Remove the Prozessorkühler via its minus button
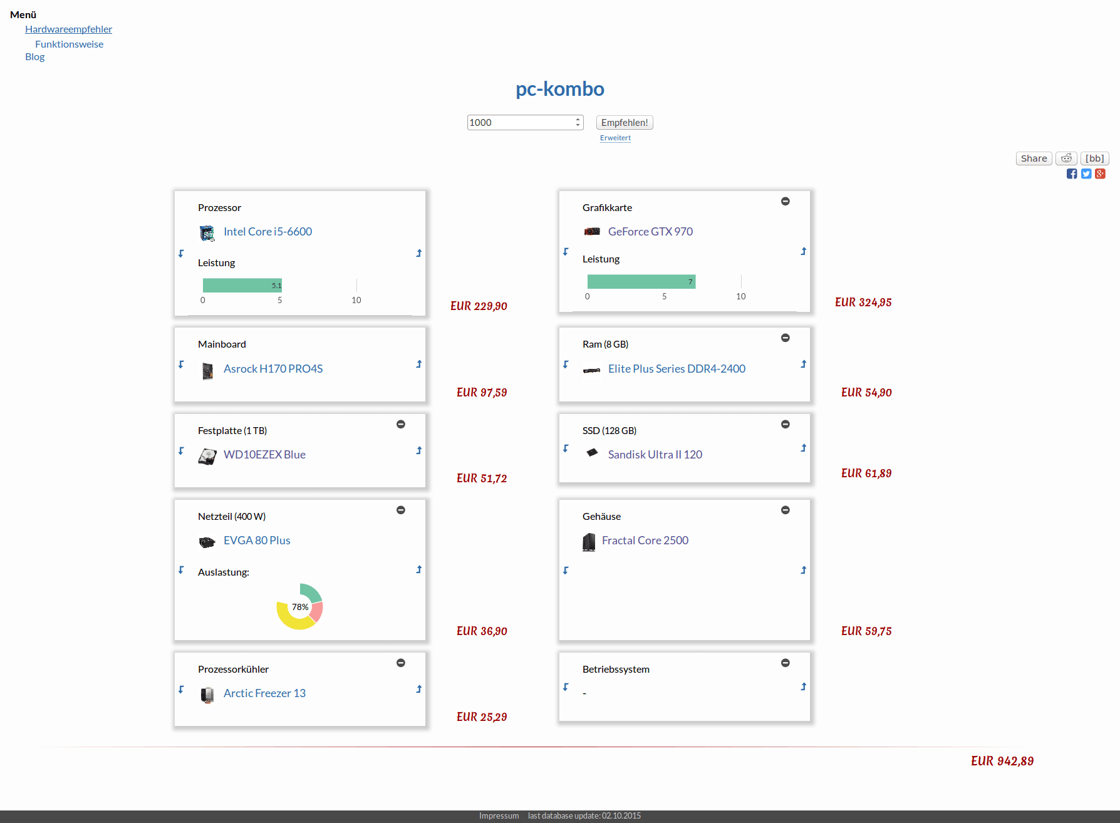The image size is (1120, 823). click(x=401, y=663)
